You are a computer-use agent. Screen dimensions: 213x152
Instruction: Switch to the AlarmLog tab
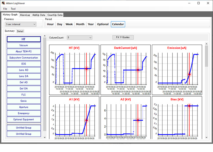pyautogui.click(x=25, y=15)
